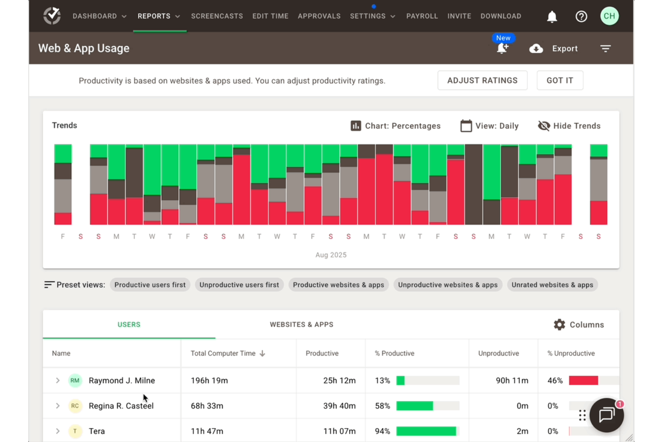This screenshot has width=663, height=442.
Task: Open the support chat bubble
Action: 607,415
